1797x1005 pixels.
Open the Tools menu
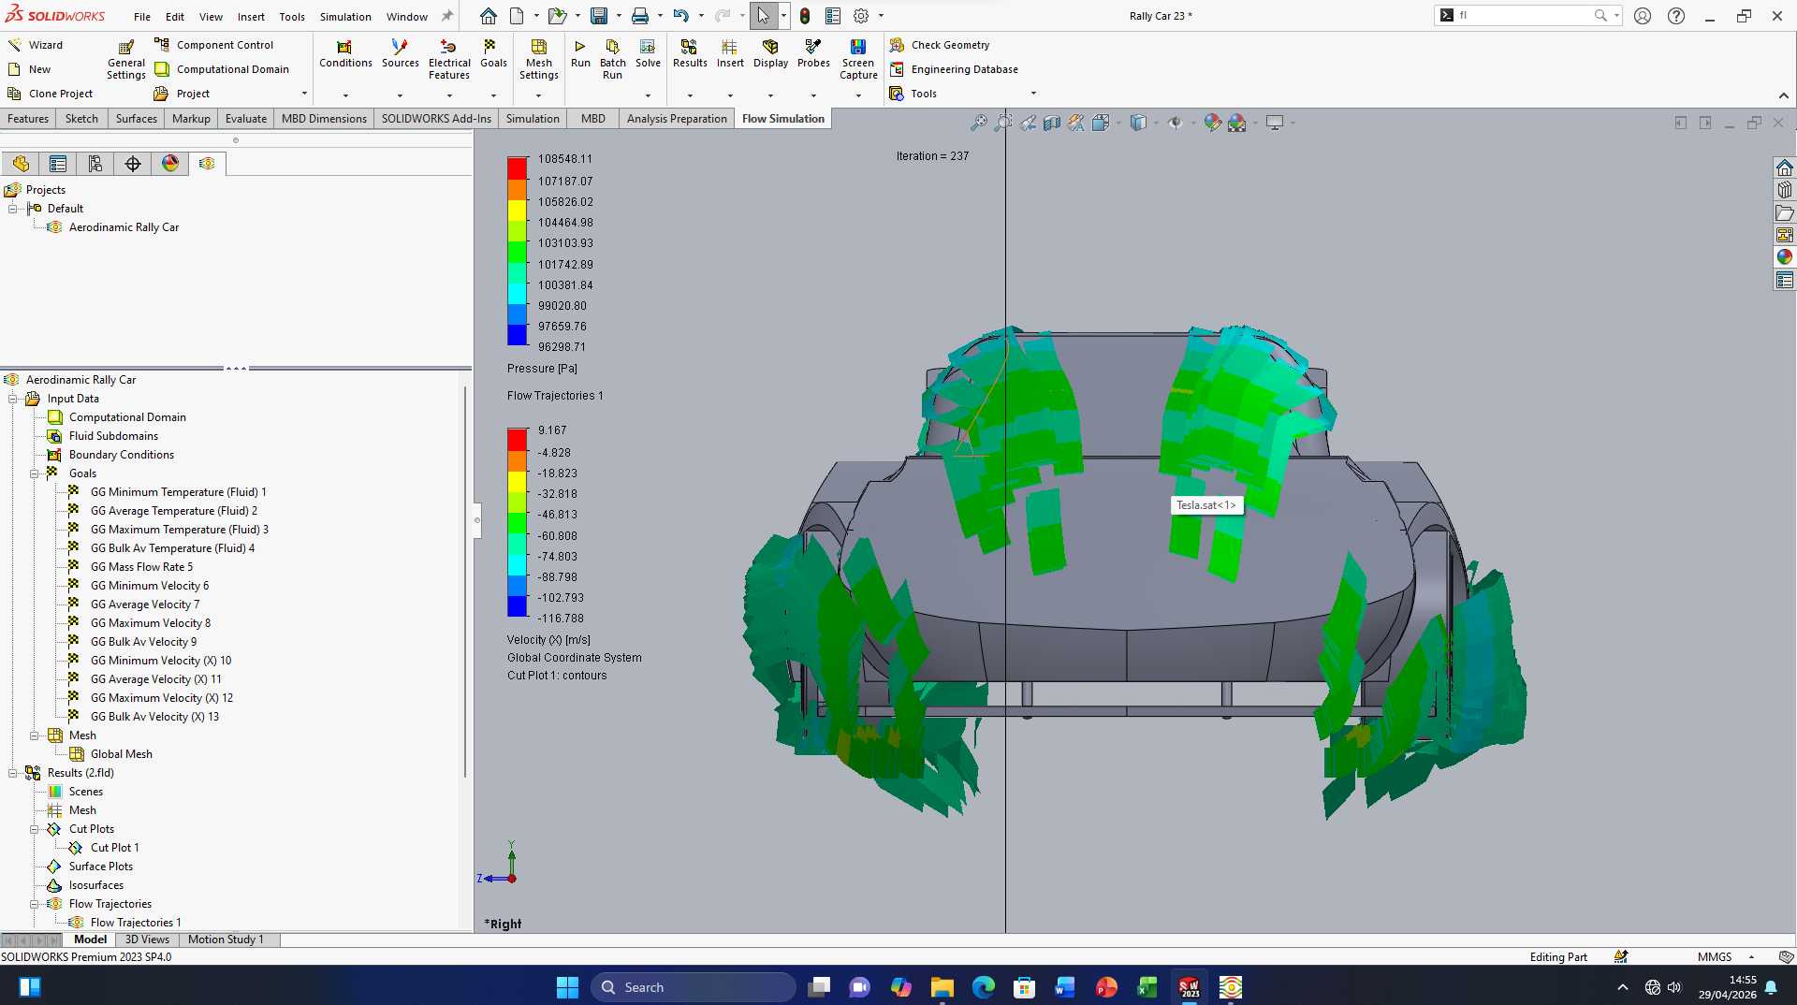coord(292,17)
